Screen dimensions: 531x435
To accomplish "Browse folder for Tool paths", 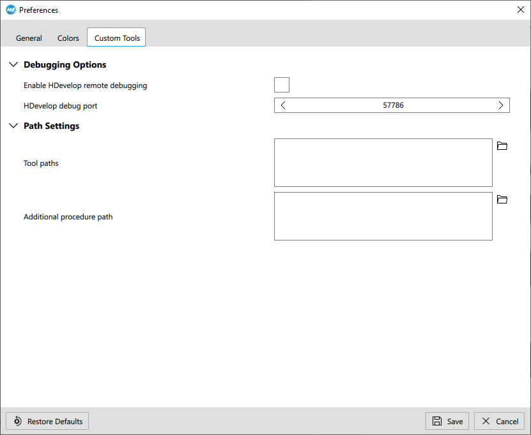I will [502, 146].
